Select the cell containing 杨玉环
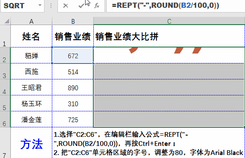The image size is (245, 158). point(31,103)
